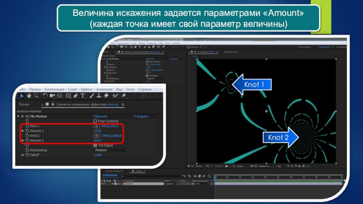Select the По умолчанию workspace in top bar
The image size is (363, 204).
[x=304, y=47]
